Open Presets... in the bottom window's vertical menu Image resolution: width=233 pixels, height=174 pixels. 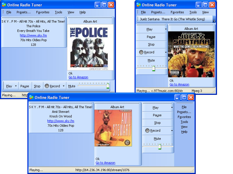tap(184, 112)
